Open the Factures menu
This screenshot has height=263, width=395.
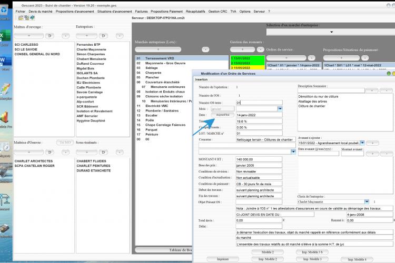141,12
